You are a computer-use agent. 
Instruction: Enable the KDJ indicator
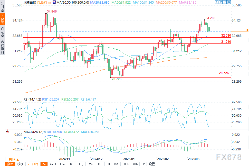click(81, 164)
